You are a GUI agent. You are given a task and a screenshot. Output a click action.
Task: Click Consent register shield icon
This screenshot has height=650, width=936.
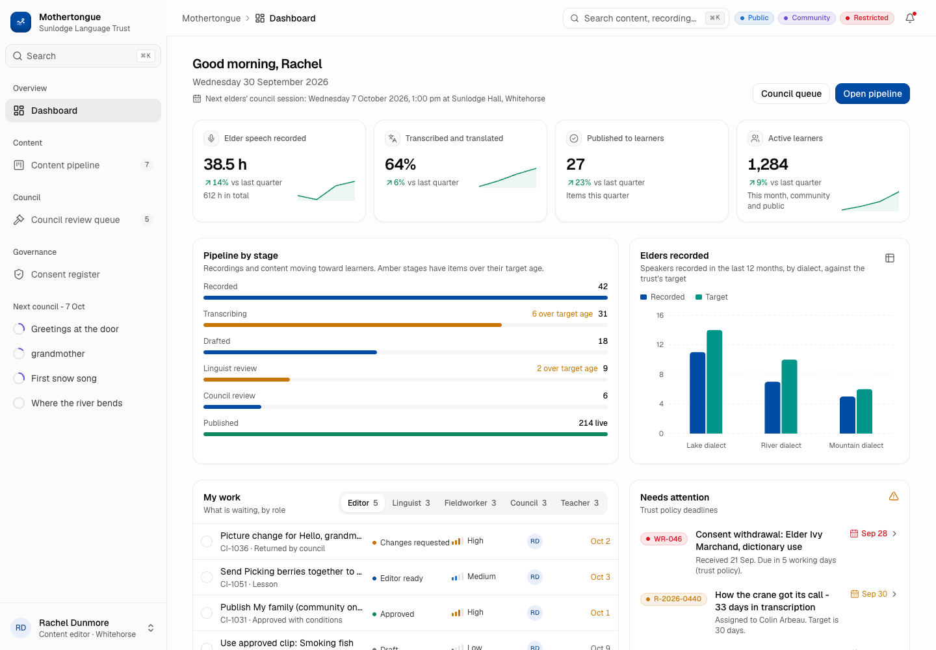point(19,274)
